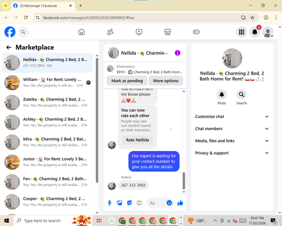Open the purple conversation information icon
Image resolution: width=282 pixels, height=226 pixels.
click(x=178, y=53)
